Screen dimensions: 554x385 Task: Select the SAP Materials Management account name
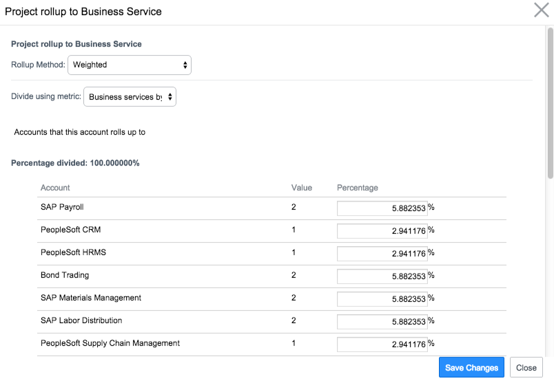click(91, 298)
